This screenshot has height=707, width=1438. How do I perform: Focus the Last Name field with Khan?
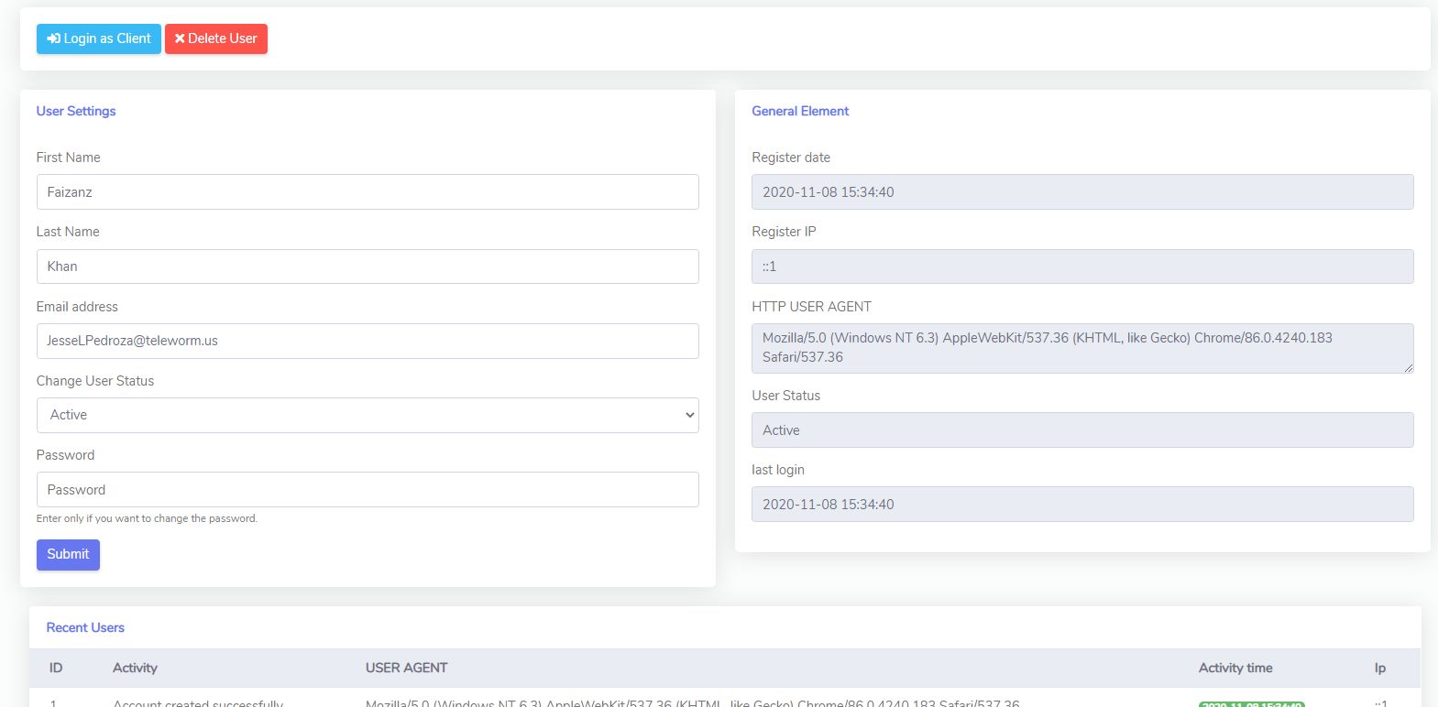[368, 266]
